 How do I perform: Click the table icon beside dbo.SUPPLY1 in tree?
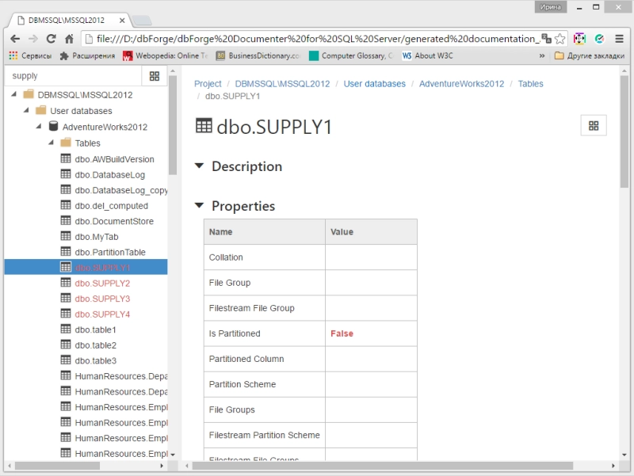pyautogui.click(x=66, y=267)
